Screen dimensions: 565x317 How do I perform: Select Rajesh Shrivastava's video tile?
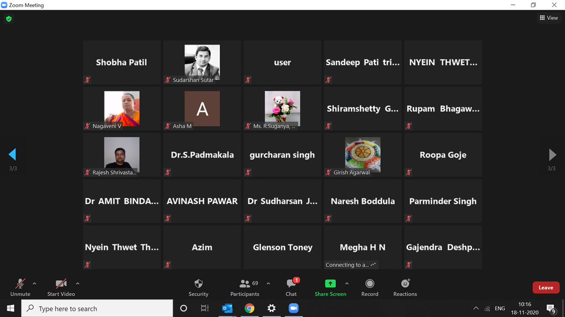(x=122, y=155)
